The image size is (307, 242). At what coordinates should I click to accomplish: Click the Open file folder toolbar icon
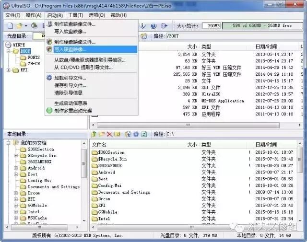point(20,25)
